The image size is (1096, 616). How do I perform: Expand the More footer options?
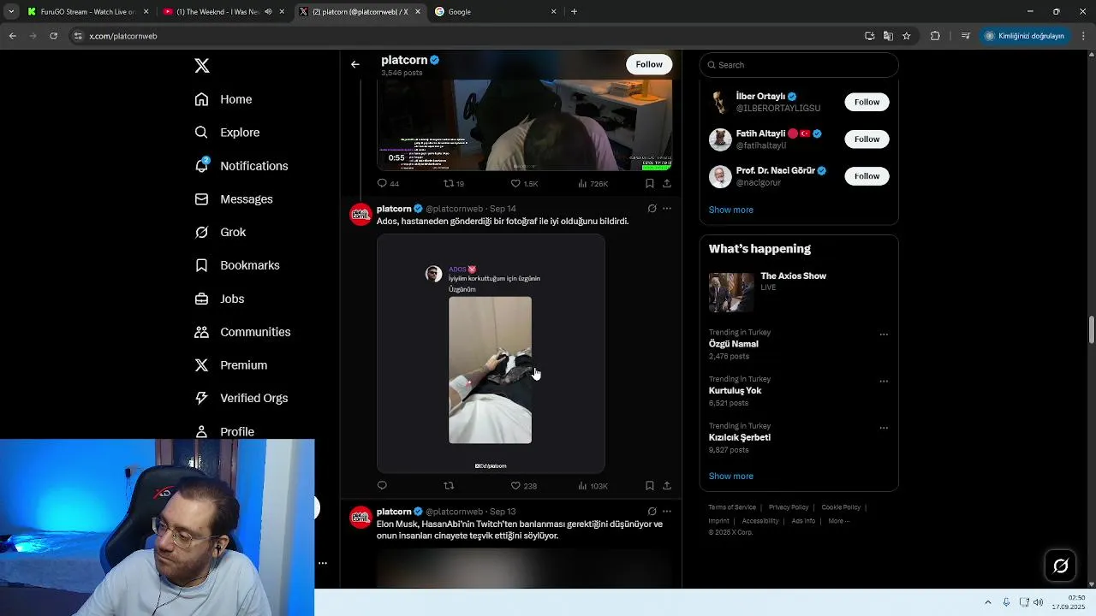coord(838,521)
